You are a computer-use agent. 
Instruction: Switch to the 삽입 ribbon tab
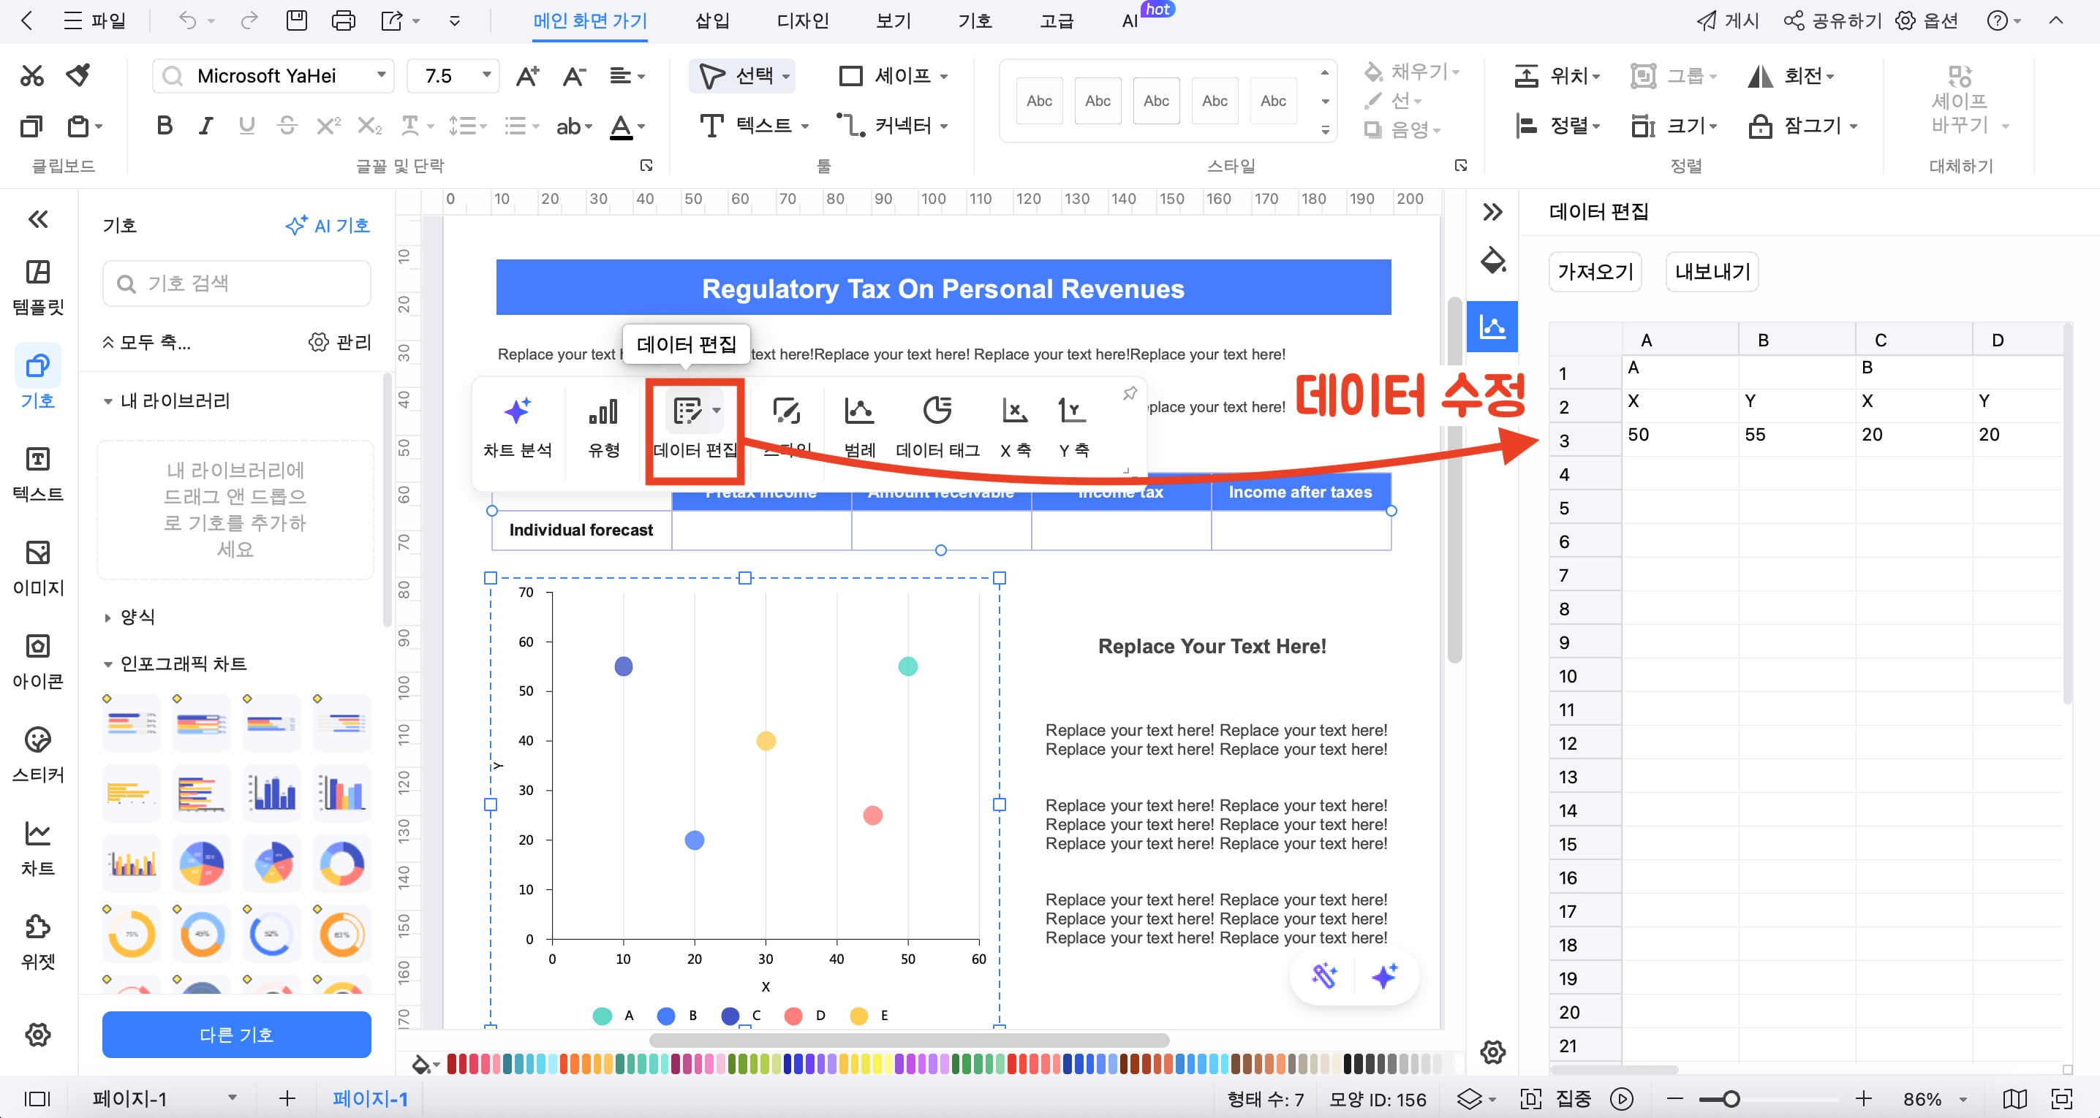(x=711, y=20)
